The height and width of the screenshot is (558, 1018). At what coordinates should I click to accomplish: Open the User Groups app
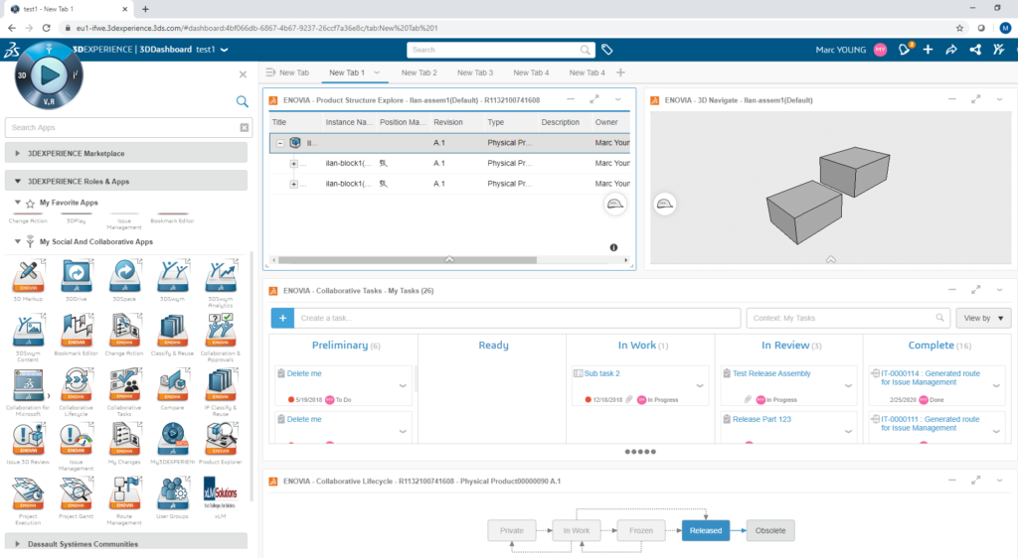tap(172, 494)
